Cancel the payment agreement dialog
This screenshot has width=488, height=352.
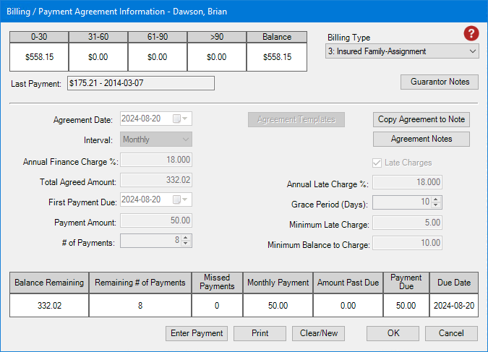pyautogui.click(x=451, y=333)
